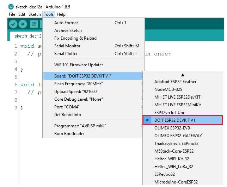Screen dimensions: 227x187
Task: Close the open Tools menu
Action: tap(49, 14)
